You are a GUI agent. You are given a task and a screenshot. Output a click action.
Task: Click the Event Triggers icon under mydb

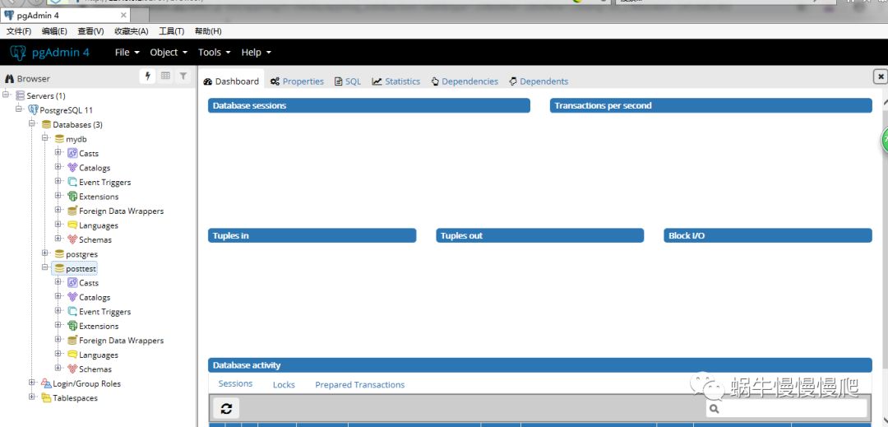72,182
